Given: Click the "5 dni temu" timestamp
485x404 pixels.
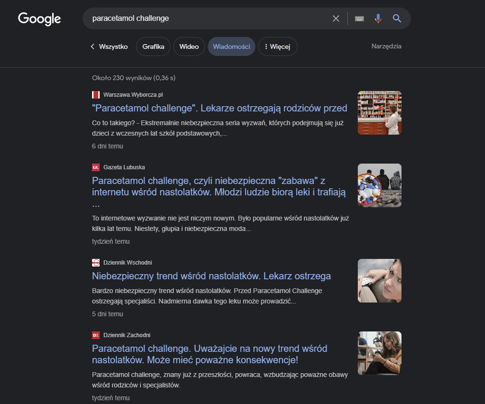Looking at the screenshot, I should click(x=107, y=314).
